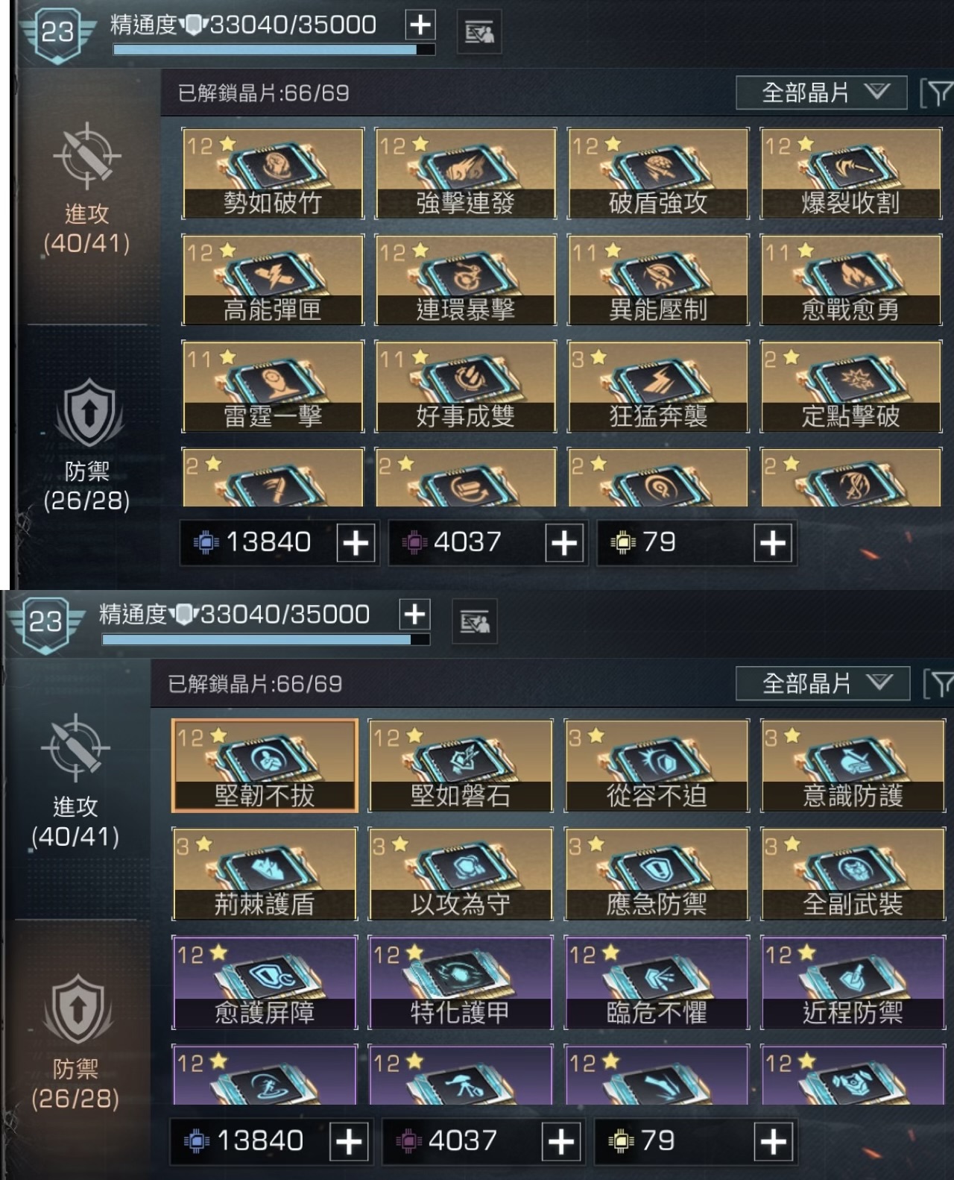Add mastery points with the top plus button
The height and width of the screenshot is (1180, 954).
coord(420,25)
